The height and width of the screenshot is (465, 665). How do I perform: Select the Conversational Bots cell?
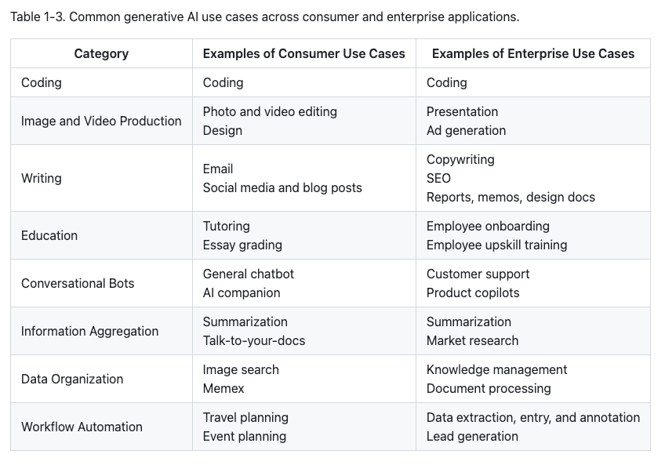coord(78,283)
